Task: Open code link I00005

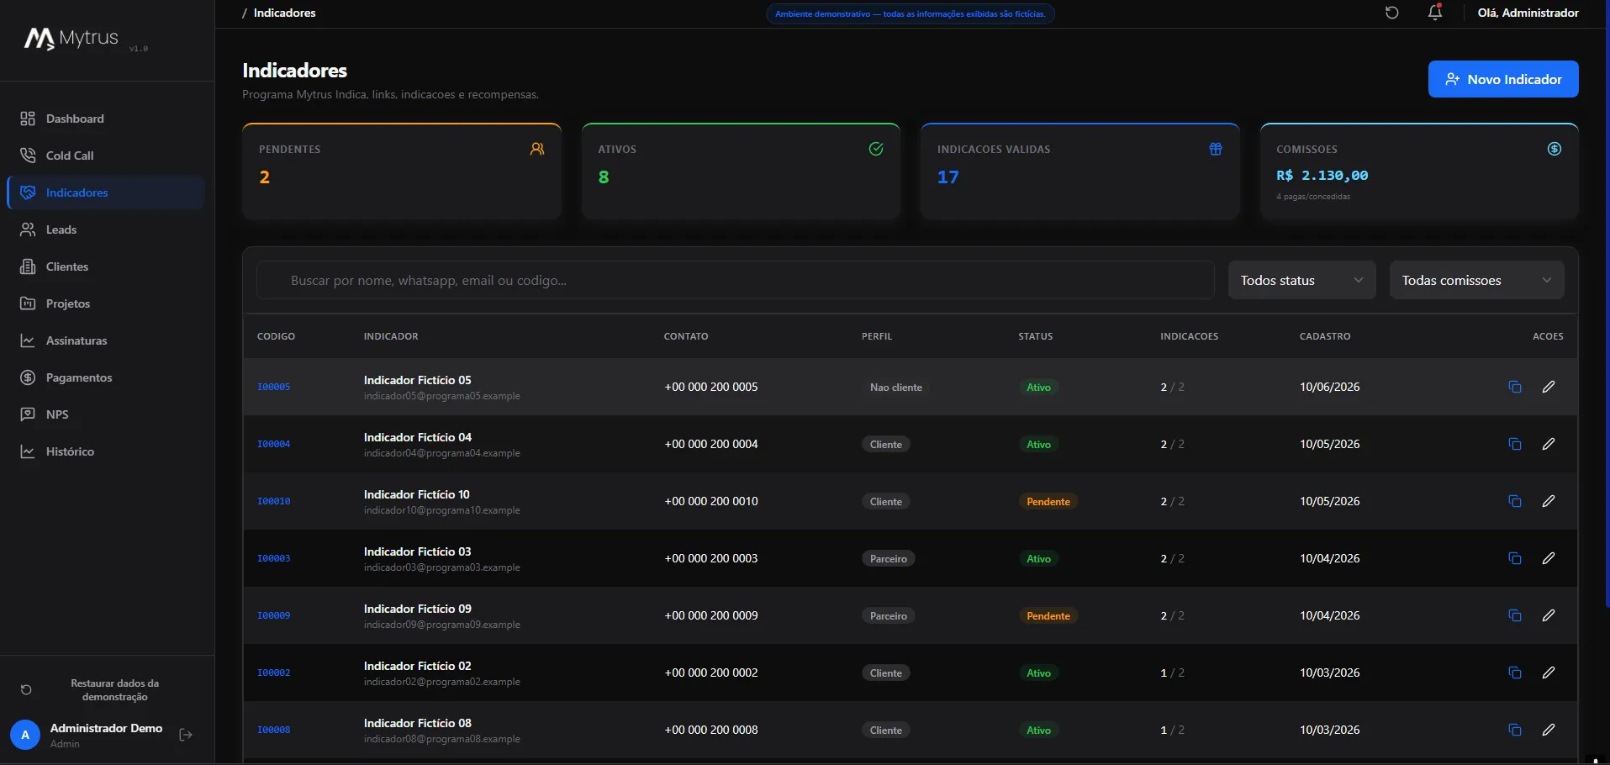Action: (x=273, y=387)
